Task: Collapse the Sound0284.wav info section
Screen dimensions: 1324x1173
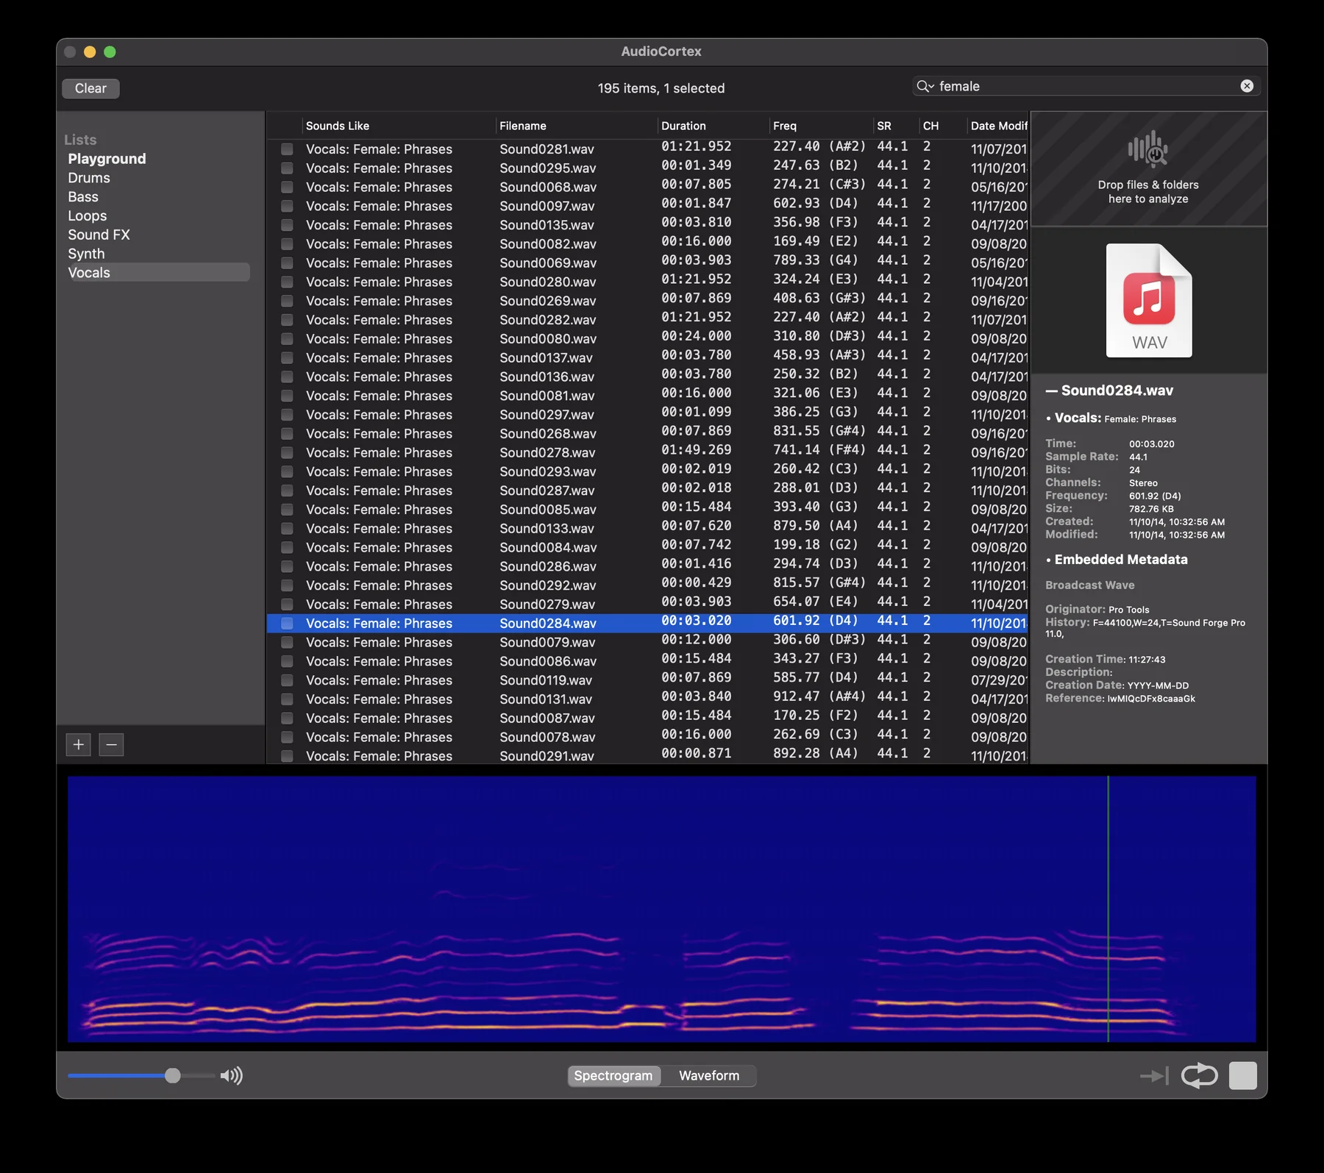Action: tap(1052, 391)
